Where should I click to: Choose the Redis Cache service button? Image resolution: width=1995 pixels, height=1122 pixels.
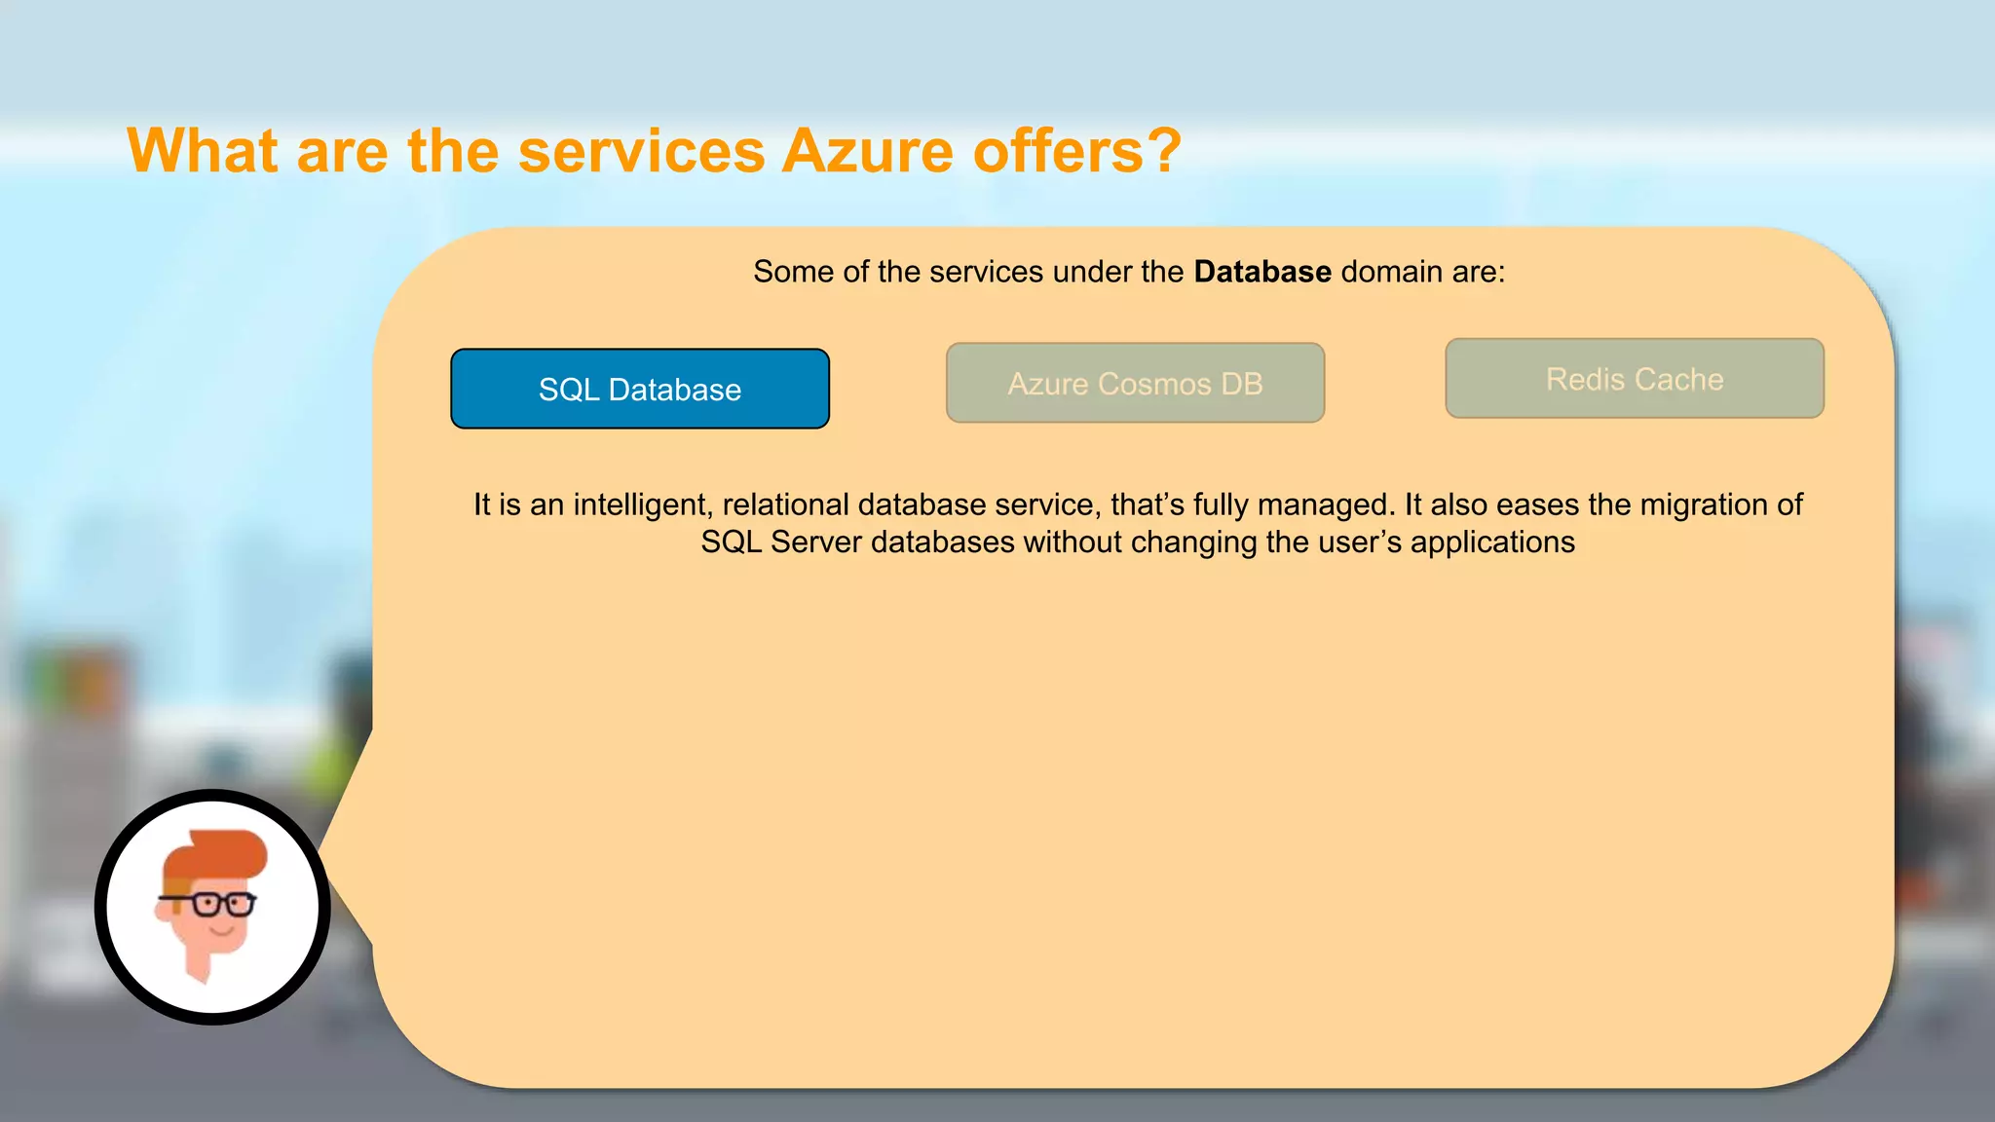(x=1635, y=379)
